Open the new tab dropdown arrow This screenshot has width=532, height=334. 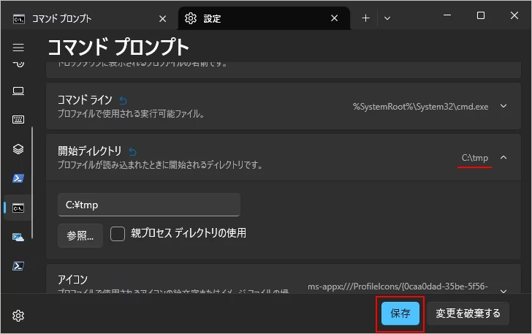click(387, 18)
